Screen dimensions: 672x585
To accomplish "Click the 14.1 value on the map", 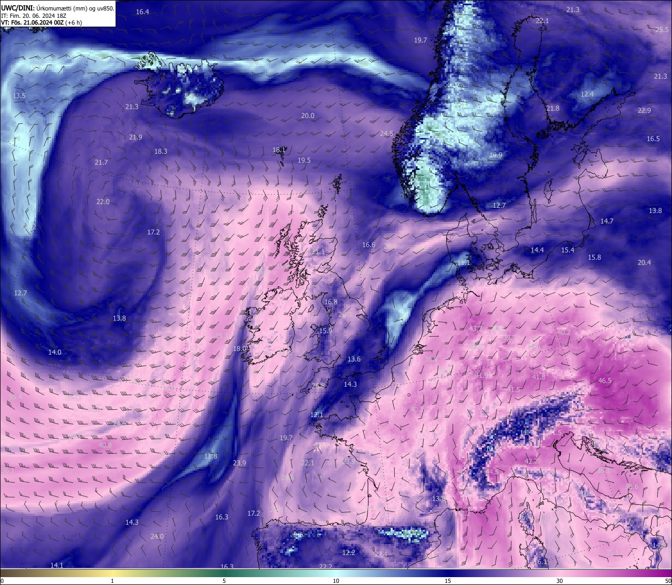I will pos(57,565).
